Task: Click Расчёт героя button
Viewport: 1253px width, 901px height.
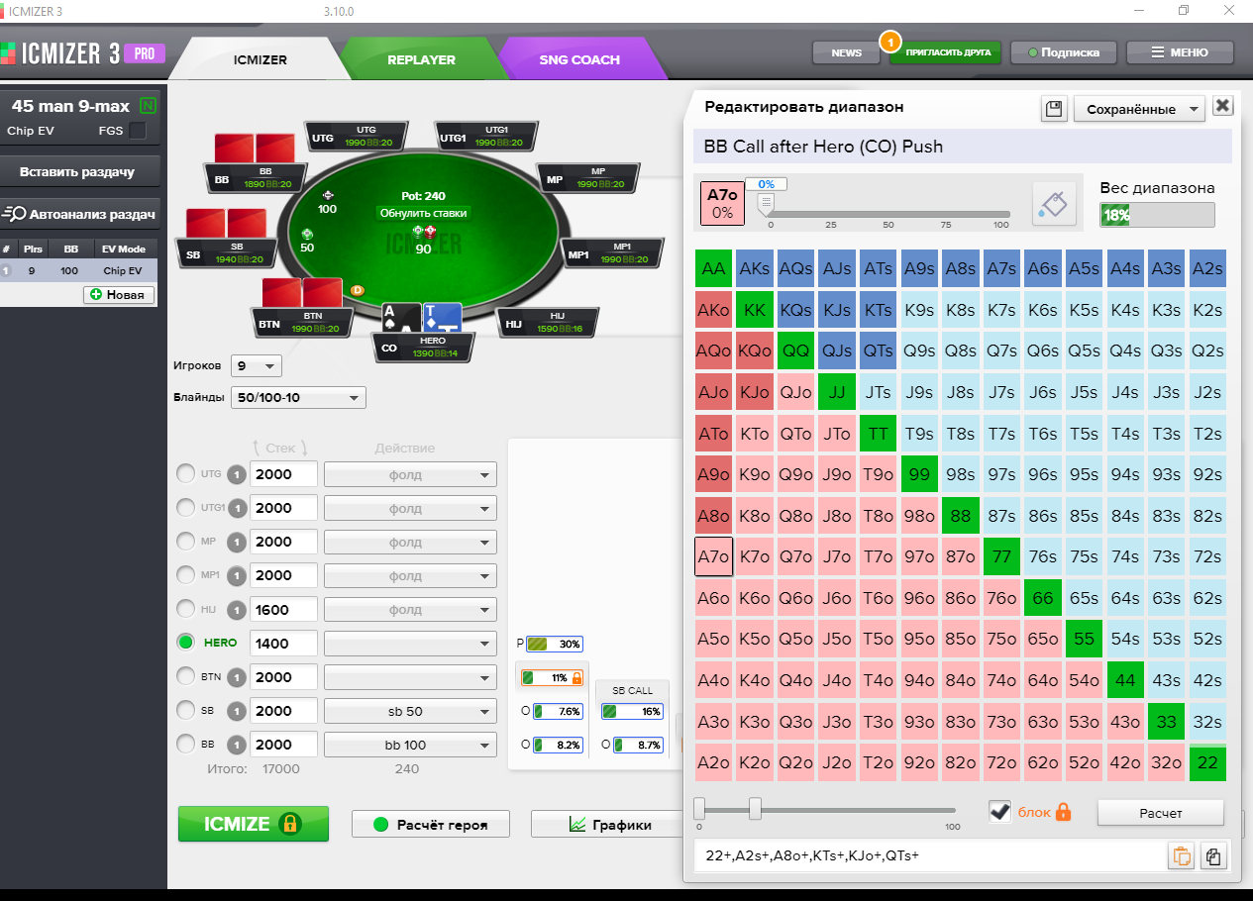Action: 431,824
